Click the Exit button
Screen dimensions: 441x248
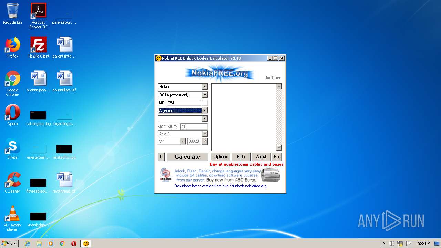(277, 157)
